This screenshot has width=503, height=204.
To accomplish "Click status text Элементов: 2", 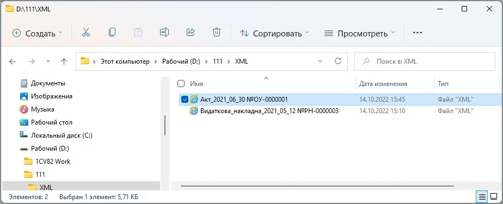I will pos(28,196).
